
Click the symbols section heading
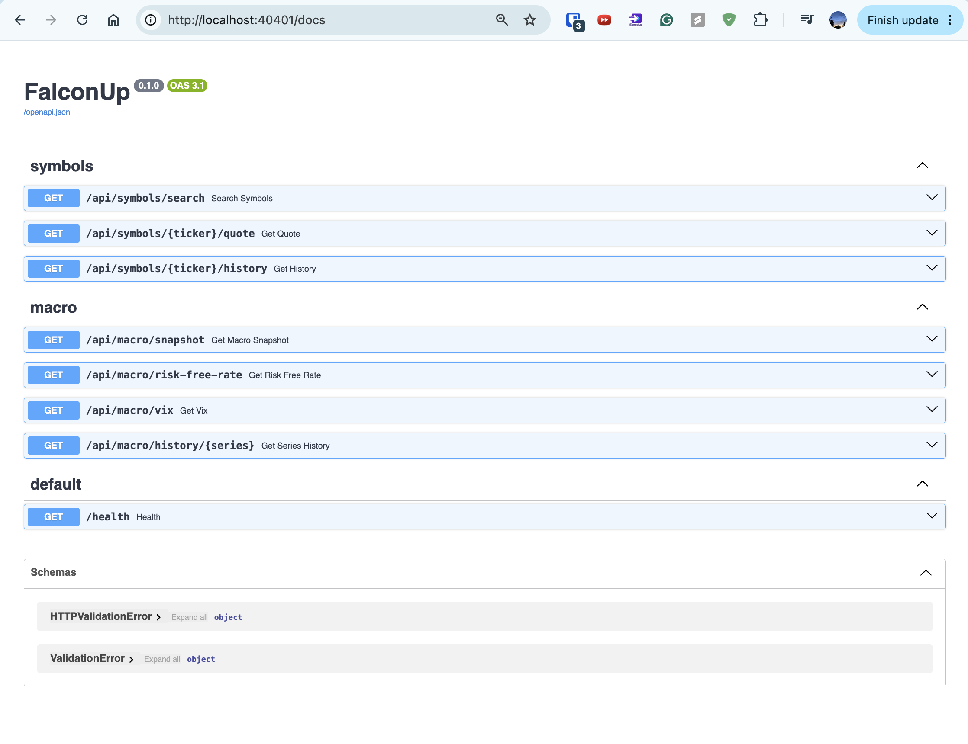[x=61, y=166]
